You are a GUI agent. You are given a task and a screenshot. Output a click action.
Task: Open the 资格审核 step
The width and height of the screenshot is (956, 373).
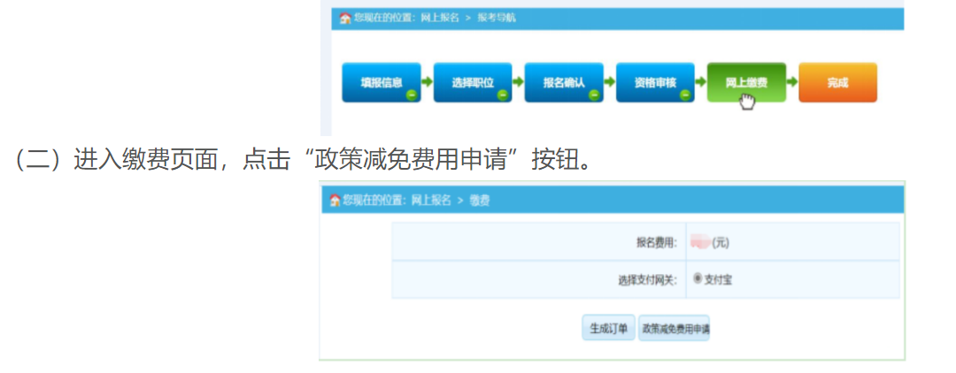coord(654,82)
